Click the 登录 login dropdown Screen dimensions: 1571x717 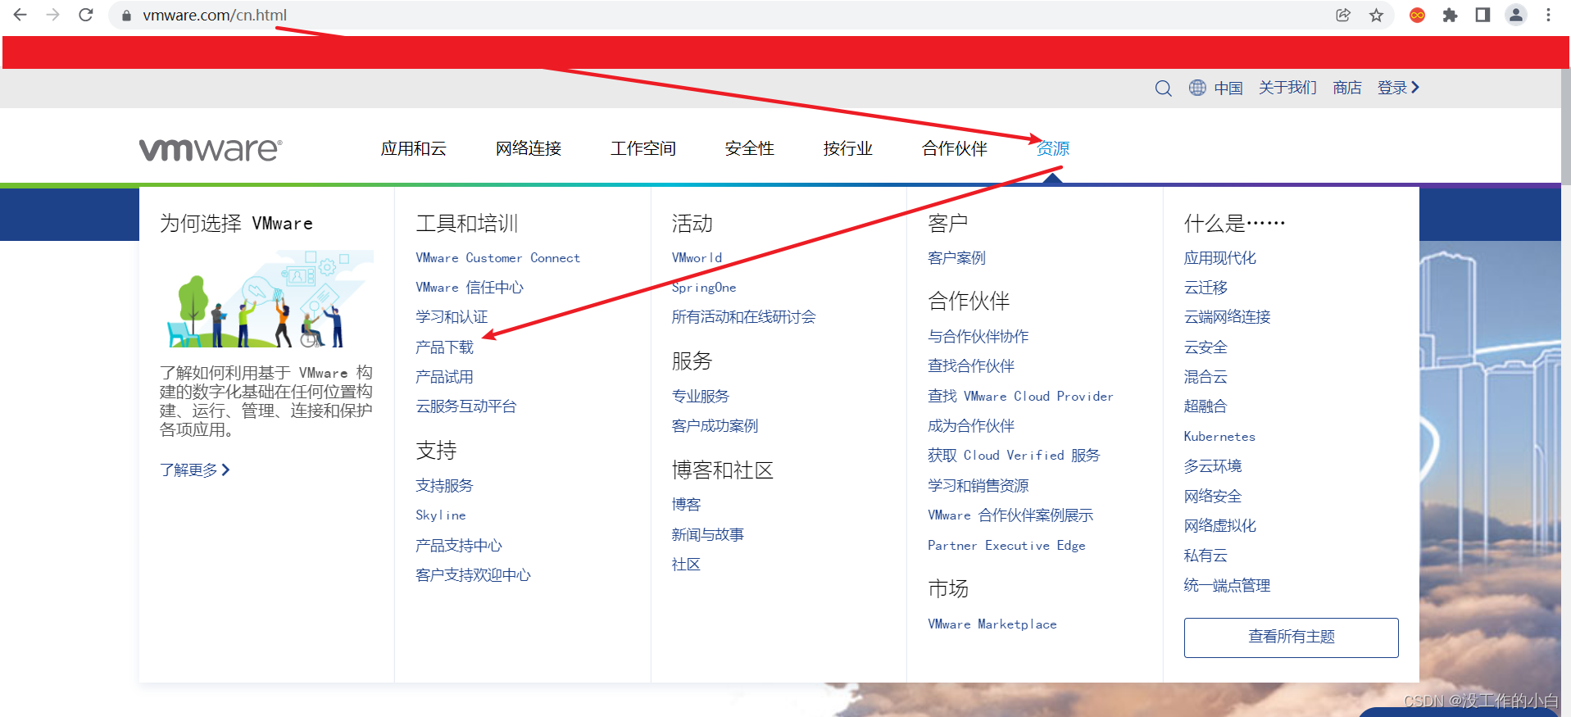(x=1398, y=88)
